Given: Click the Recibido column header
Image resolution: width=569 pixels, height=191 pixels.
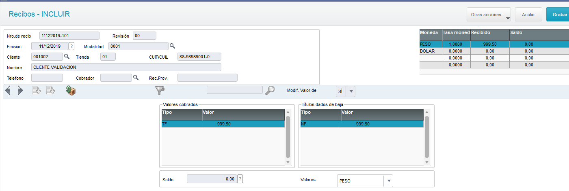Looking at the screenshot, I should coord(490,35).
